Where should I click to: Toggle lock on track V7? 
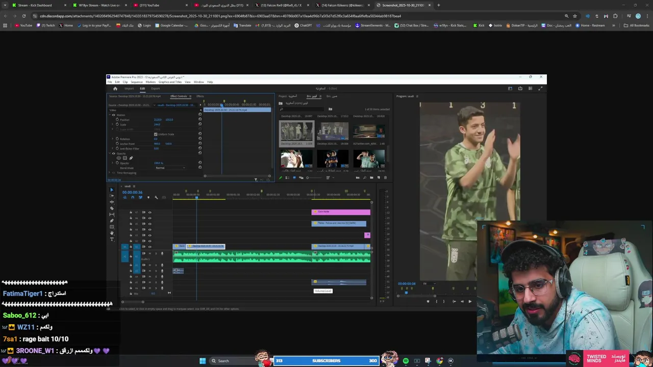point(131,212)
